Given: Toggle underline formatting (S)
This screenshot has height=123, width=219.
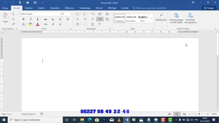Looking at the screenshot, I should (37, 19).
